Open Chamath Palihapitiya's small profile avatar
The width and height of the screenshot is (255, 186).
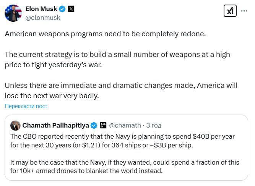click(x=15, y=125)
